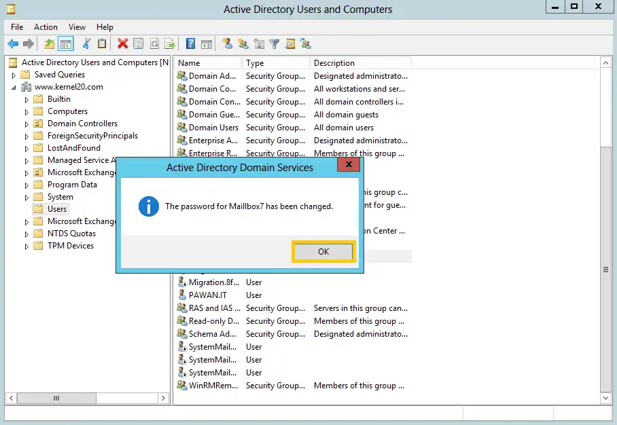Expand the NTDS Quotas node
The height and width of the screenshot is (425, 617).
click(x=27, y=234)
